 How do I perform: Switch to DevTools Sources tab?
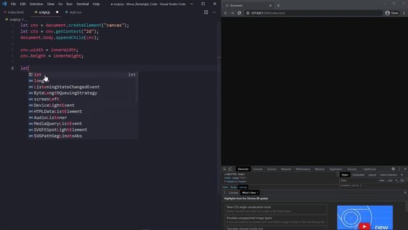[272, 169]
